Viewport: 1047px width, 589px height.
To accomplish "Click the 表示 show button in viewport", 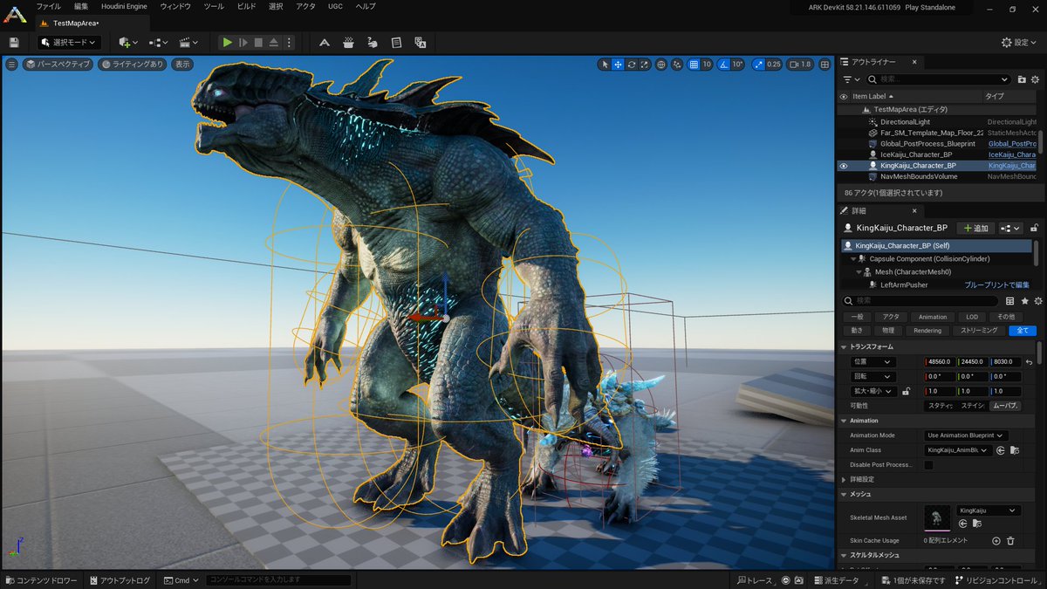I will (x=181, y=64).
